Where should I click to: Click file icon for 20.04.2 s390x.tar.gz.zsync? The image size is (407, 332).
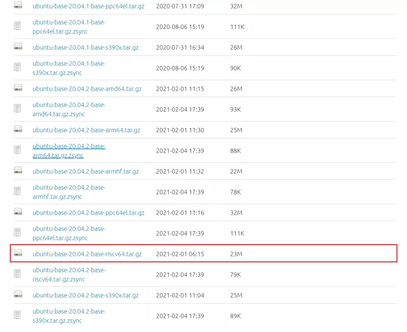17,315
